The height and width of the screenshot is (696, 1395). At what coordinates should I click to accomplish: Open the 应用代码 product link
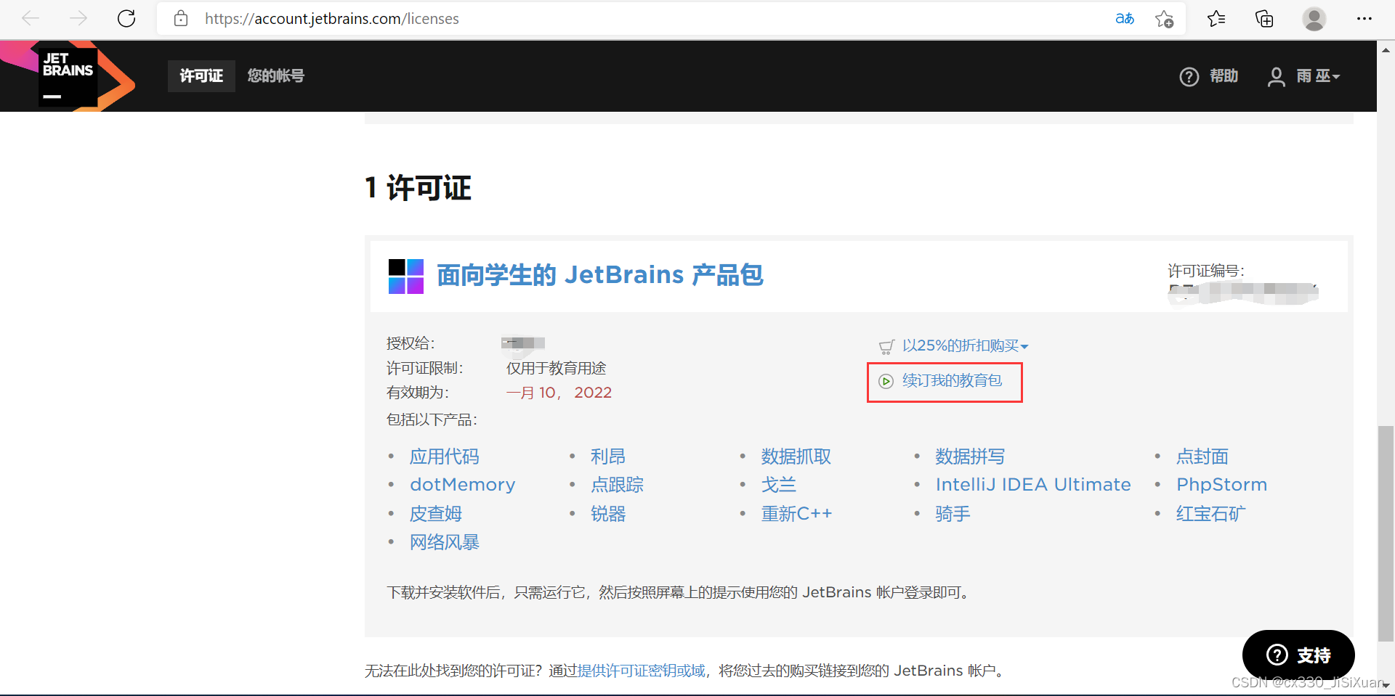pyautogui.click(x=445, y=457)
